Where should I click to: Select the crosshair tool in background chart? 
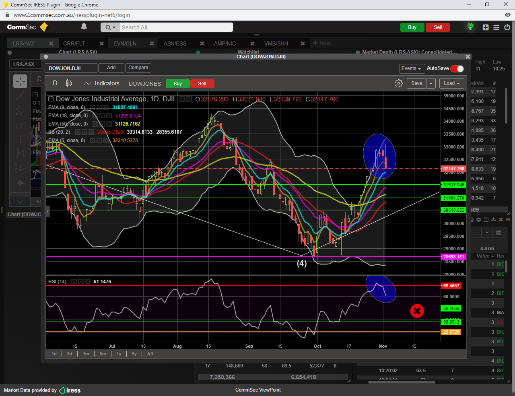click(20, 81)
